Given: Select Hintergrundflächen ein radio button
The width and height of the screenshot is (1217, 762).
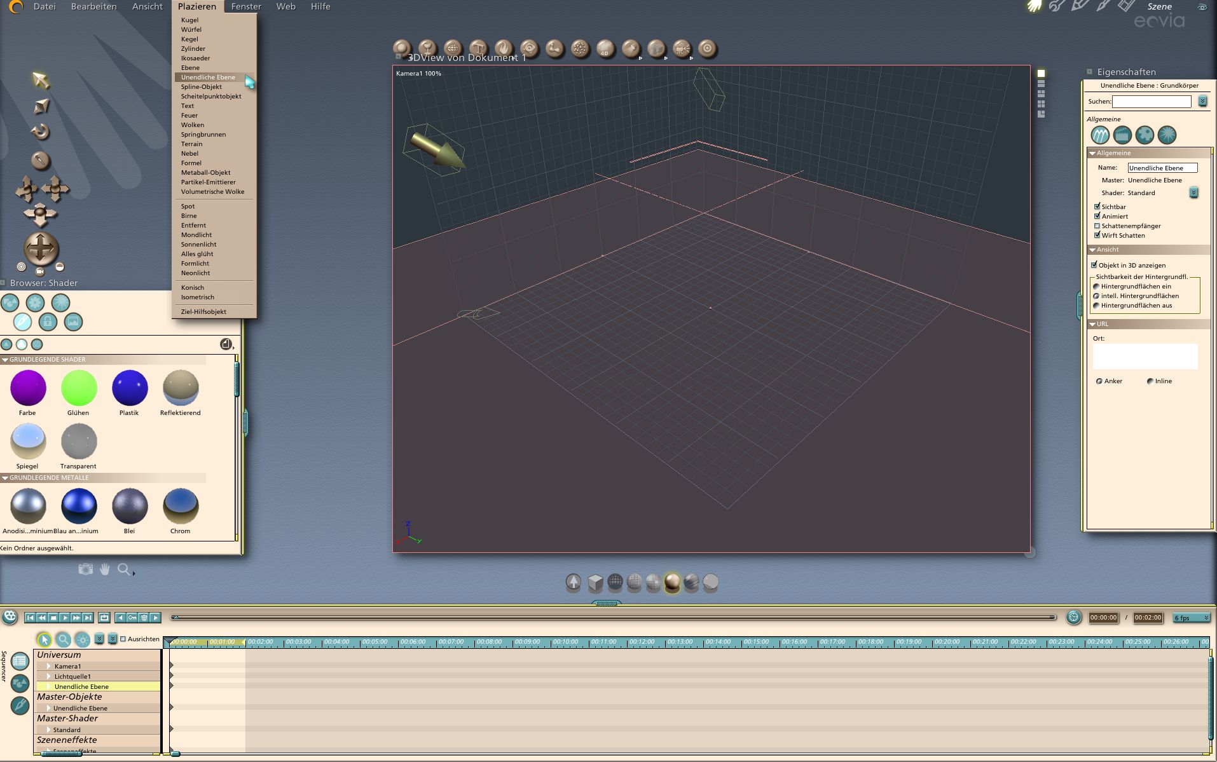Looking at the screenshot, I should [1096, 287].
